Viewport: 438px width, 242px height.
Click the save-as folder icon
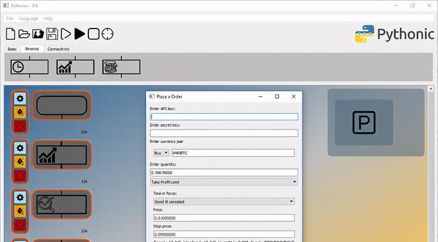(x=38, y=34)
